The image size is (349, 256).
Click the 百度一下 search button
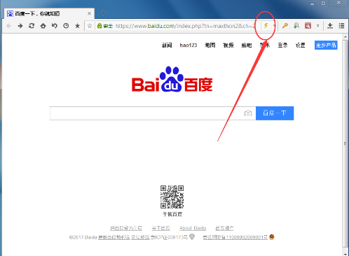(x=275, y=113)
